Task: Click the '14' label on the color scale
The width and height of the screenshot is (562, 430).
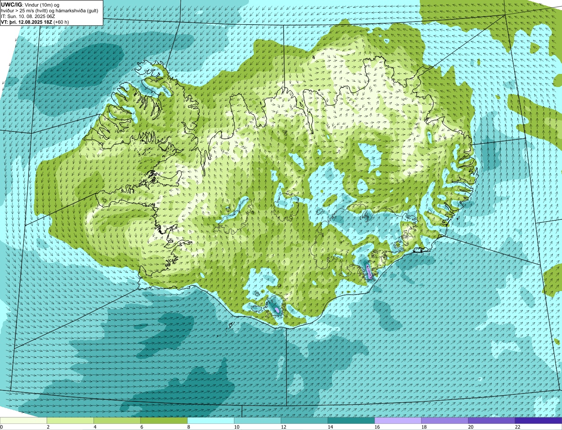Action: click(x=331, y=427)
